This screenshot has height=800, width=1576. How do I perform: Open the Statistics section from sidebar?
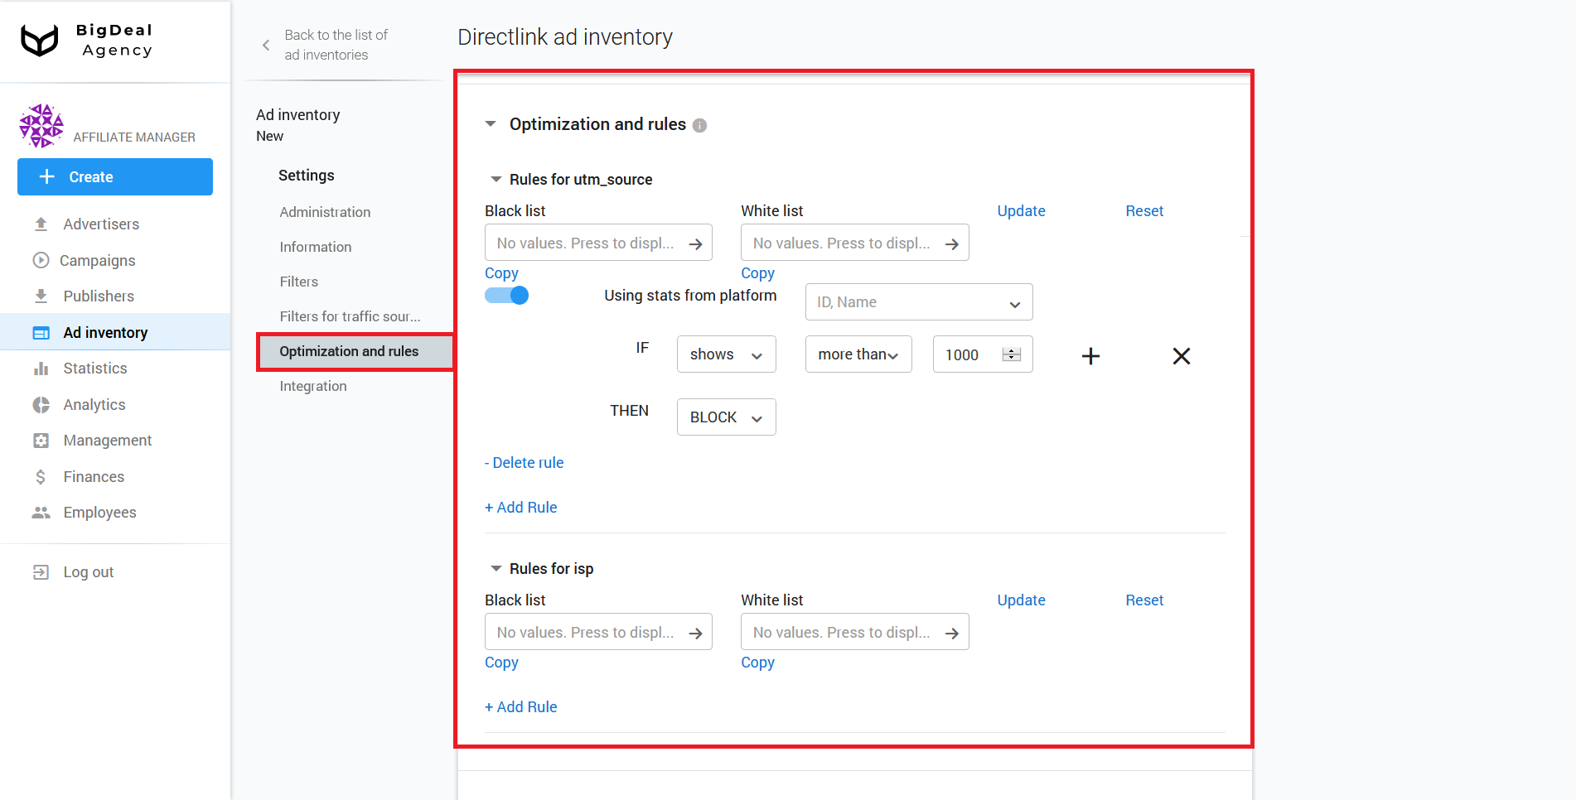(41, 368)
